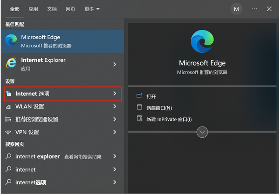Viewport: 279px width, 194px height.
Task: Click the Microsoft Edge icon in best match
Action: tap(11, 41)
